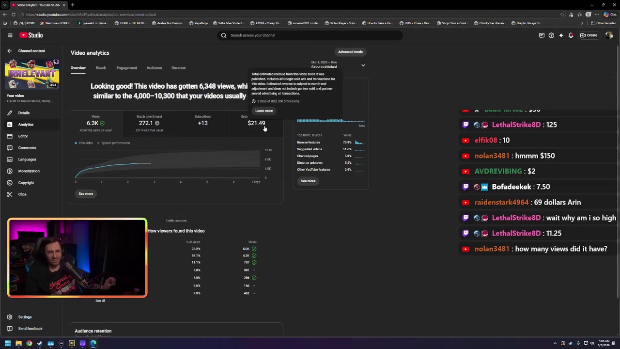Click the Create button
Screen dimensions: 620x349
[589, 35]
